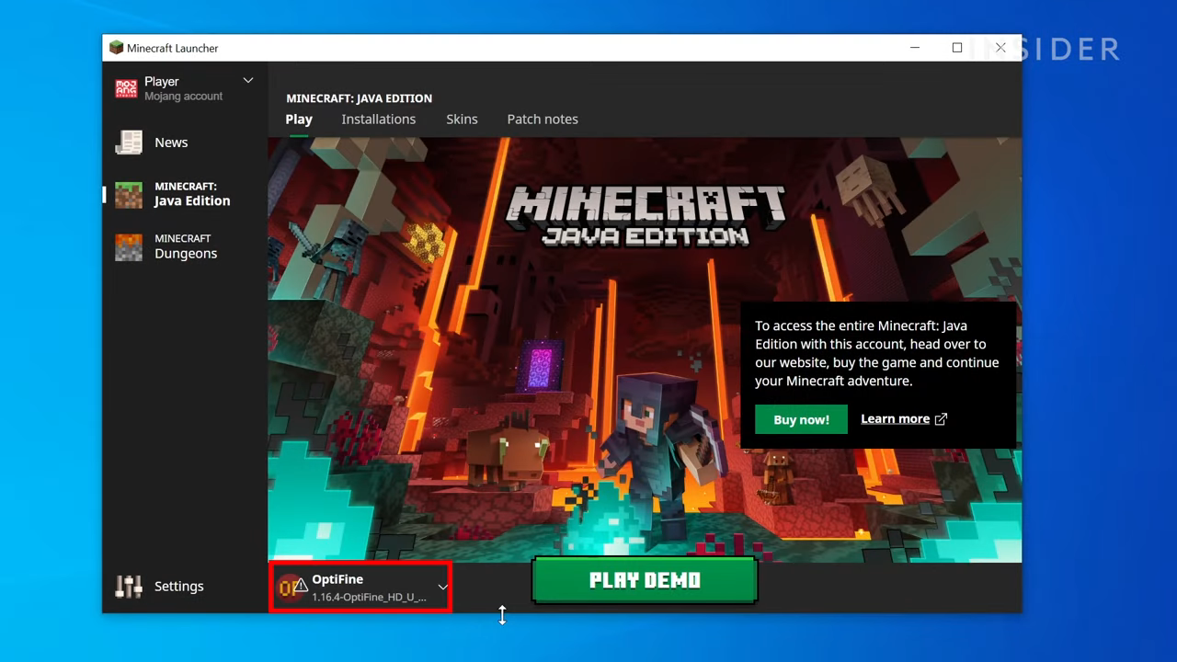Follow the Learn more link
This screenshot has height=662, width=1177.
point(895,418)
